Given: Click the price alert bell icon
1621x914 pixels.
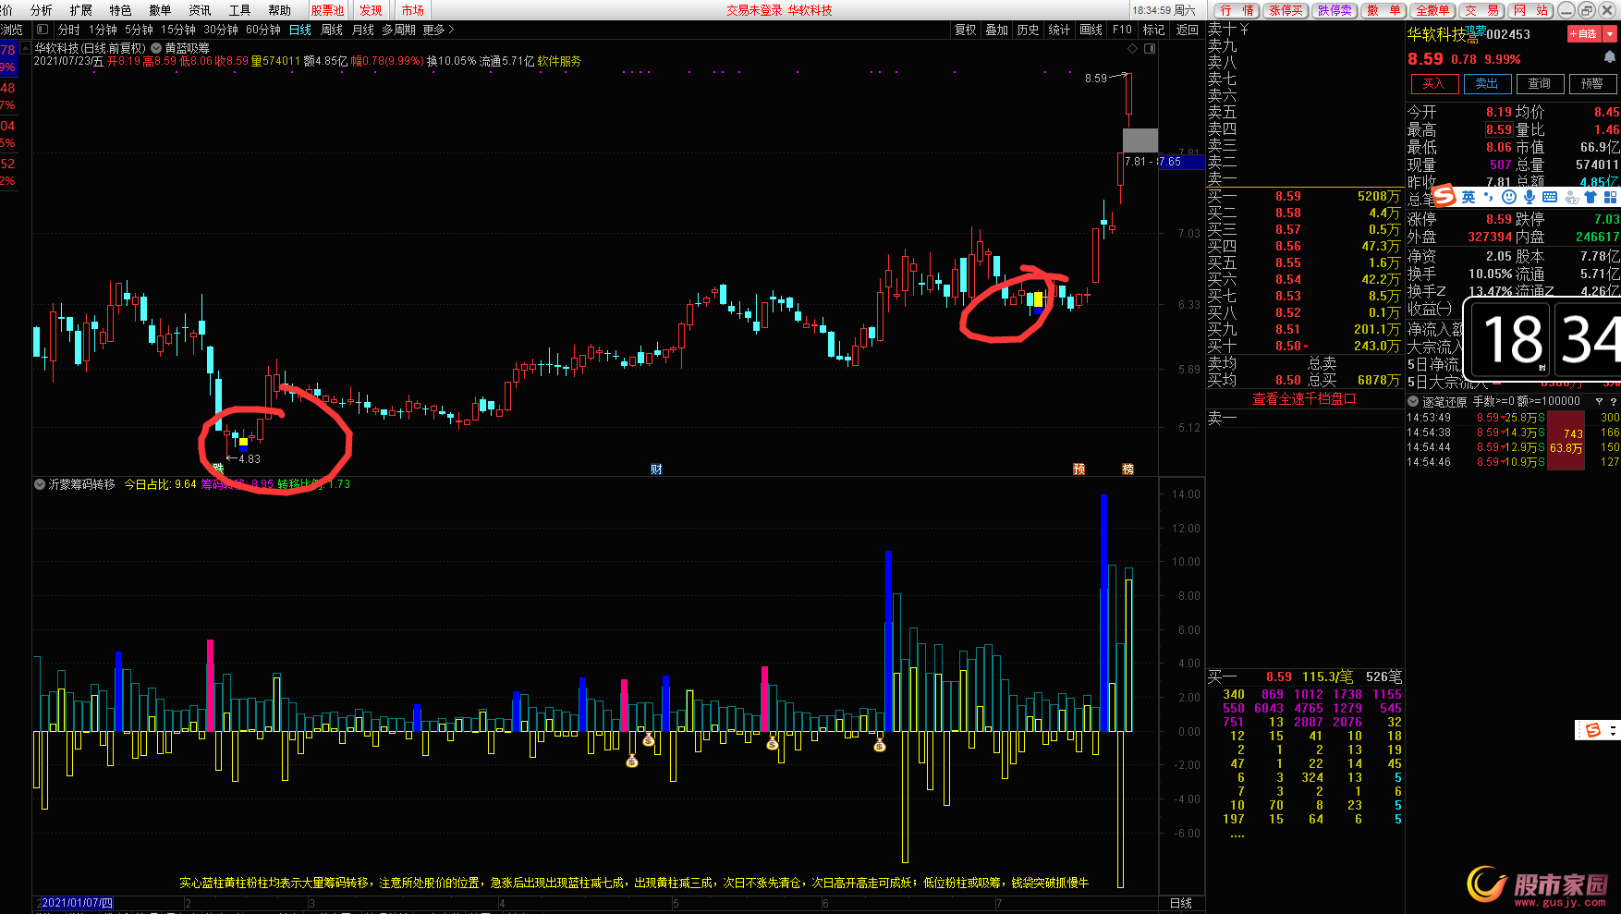Looking at the screenshot, I should (x=1609, y=57).
